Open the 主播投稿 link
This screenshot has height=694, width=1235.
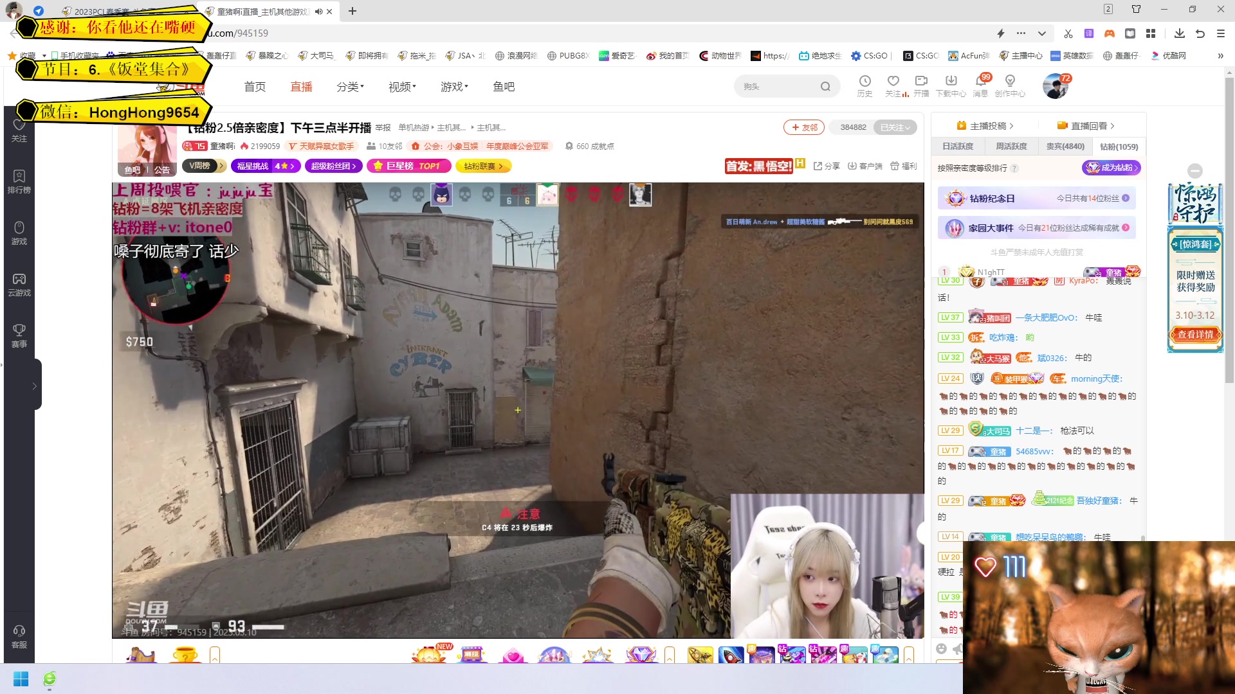[x=985, y=126]
